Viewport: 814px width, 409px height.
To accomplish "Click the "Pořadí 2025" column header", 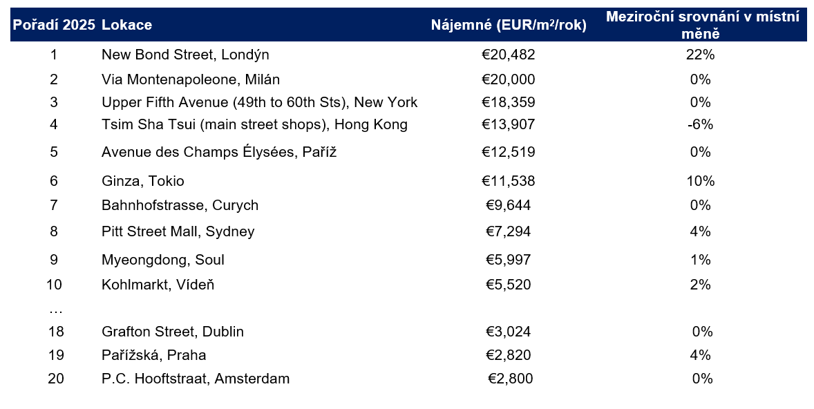I will click(x=54, y=26).
